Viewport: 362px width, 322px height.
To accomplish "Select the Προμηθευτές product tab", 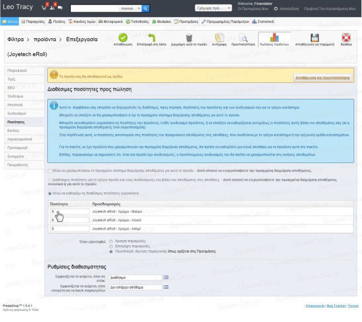I will click(x=24, y=165).
